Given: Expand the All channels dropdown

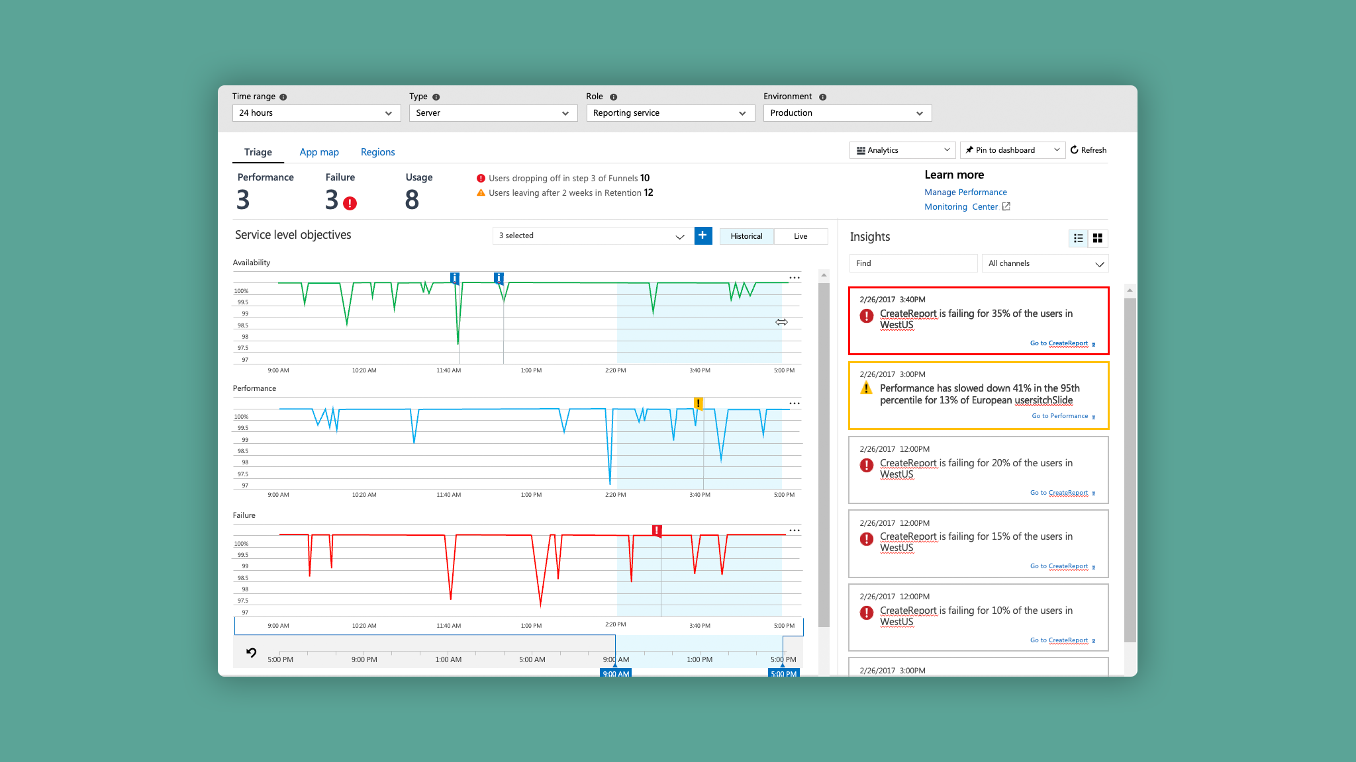Looking at the screenshot, I should [1045, 263].
